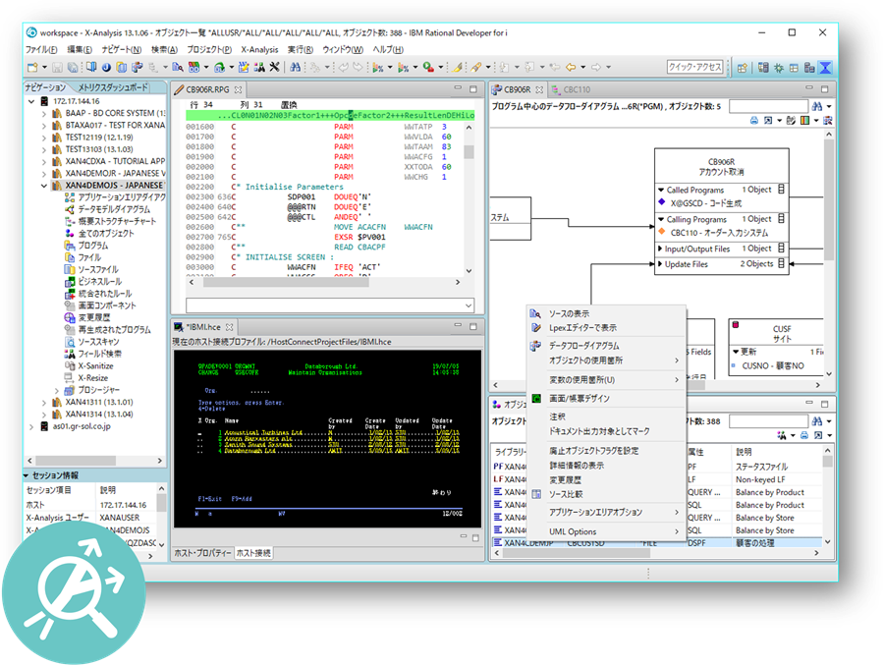This screenshot has height=665, width=884.
Task: Click the クイック・アクセス search field
Action: pos(694,67)
